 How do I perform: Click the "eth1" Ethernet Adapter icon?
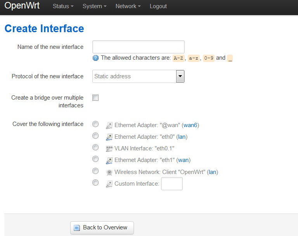[x=109, y=160]
